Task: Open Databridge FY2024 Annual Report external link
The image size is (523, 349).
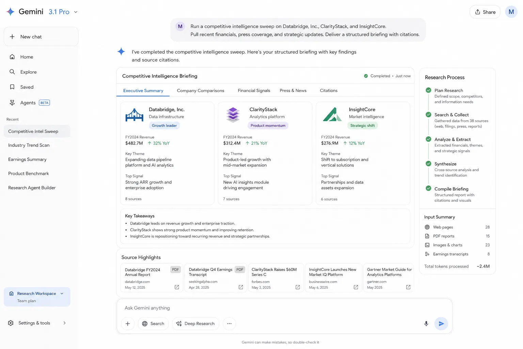Action: tap(177, 287)
